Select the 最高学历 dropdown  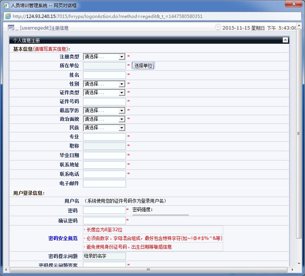tap(104, 110)
